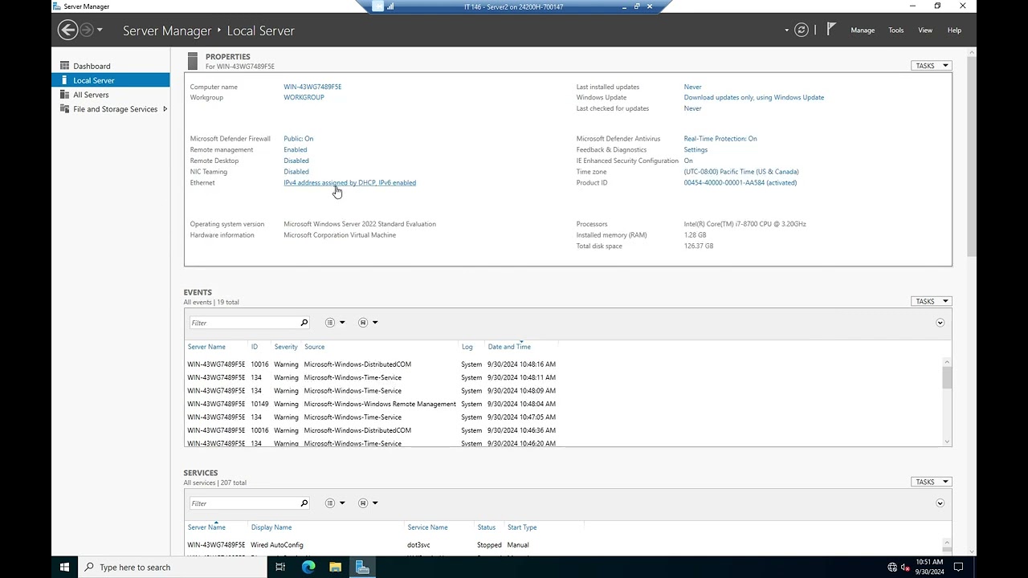Click the back navigation arrow in Server Manager
Image resolution: width=1028 pixels, height=578 pixels.
point(67,31)
